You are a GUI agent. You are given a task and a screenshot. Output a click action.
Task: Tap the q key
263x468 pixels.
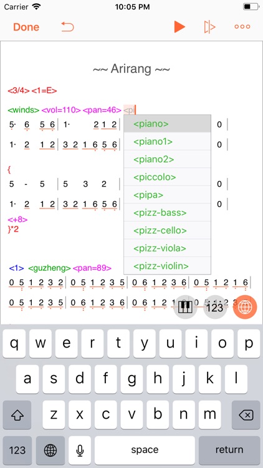tap(14, 344)
